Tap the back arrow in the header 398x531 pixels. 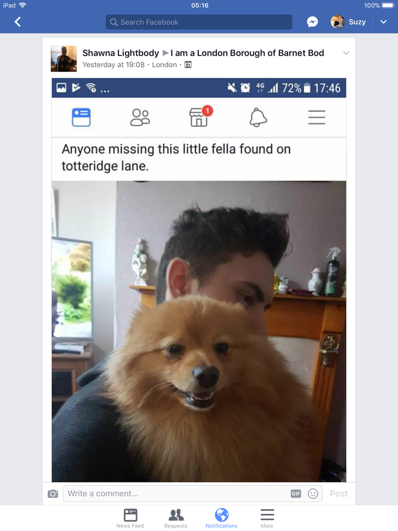(x=18, y=22)
